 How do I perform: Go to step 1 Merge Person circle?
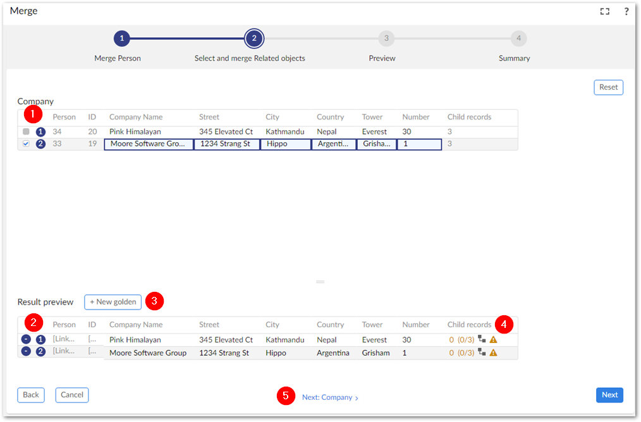point(122,39)
